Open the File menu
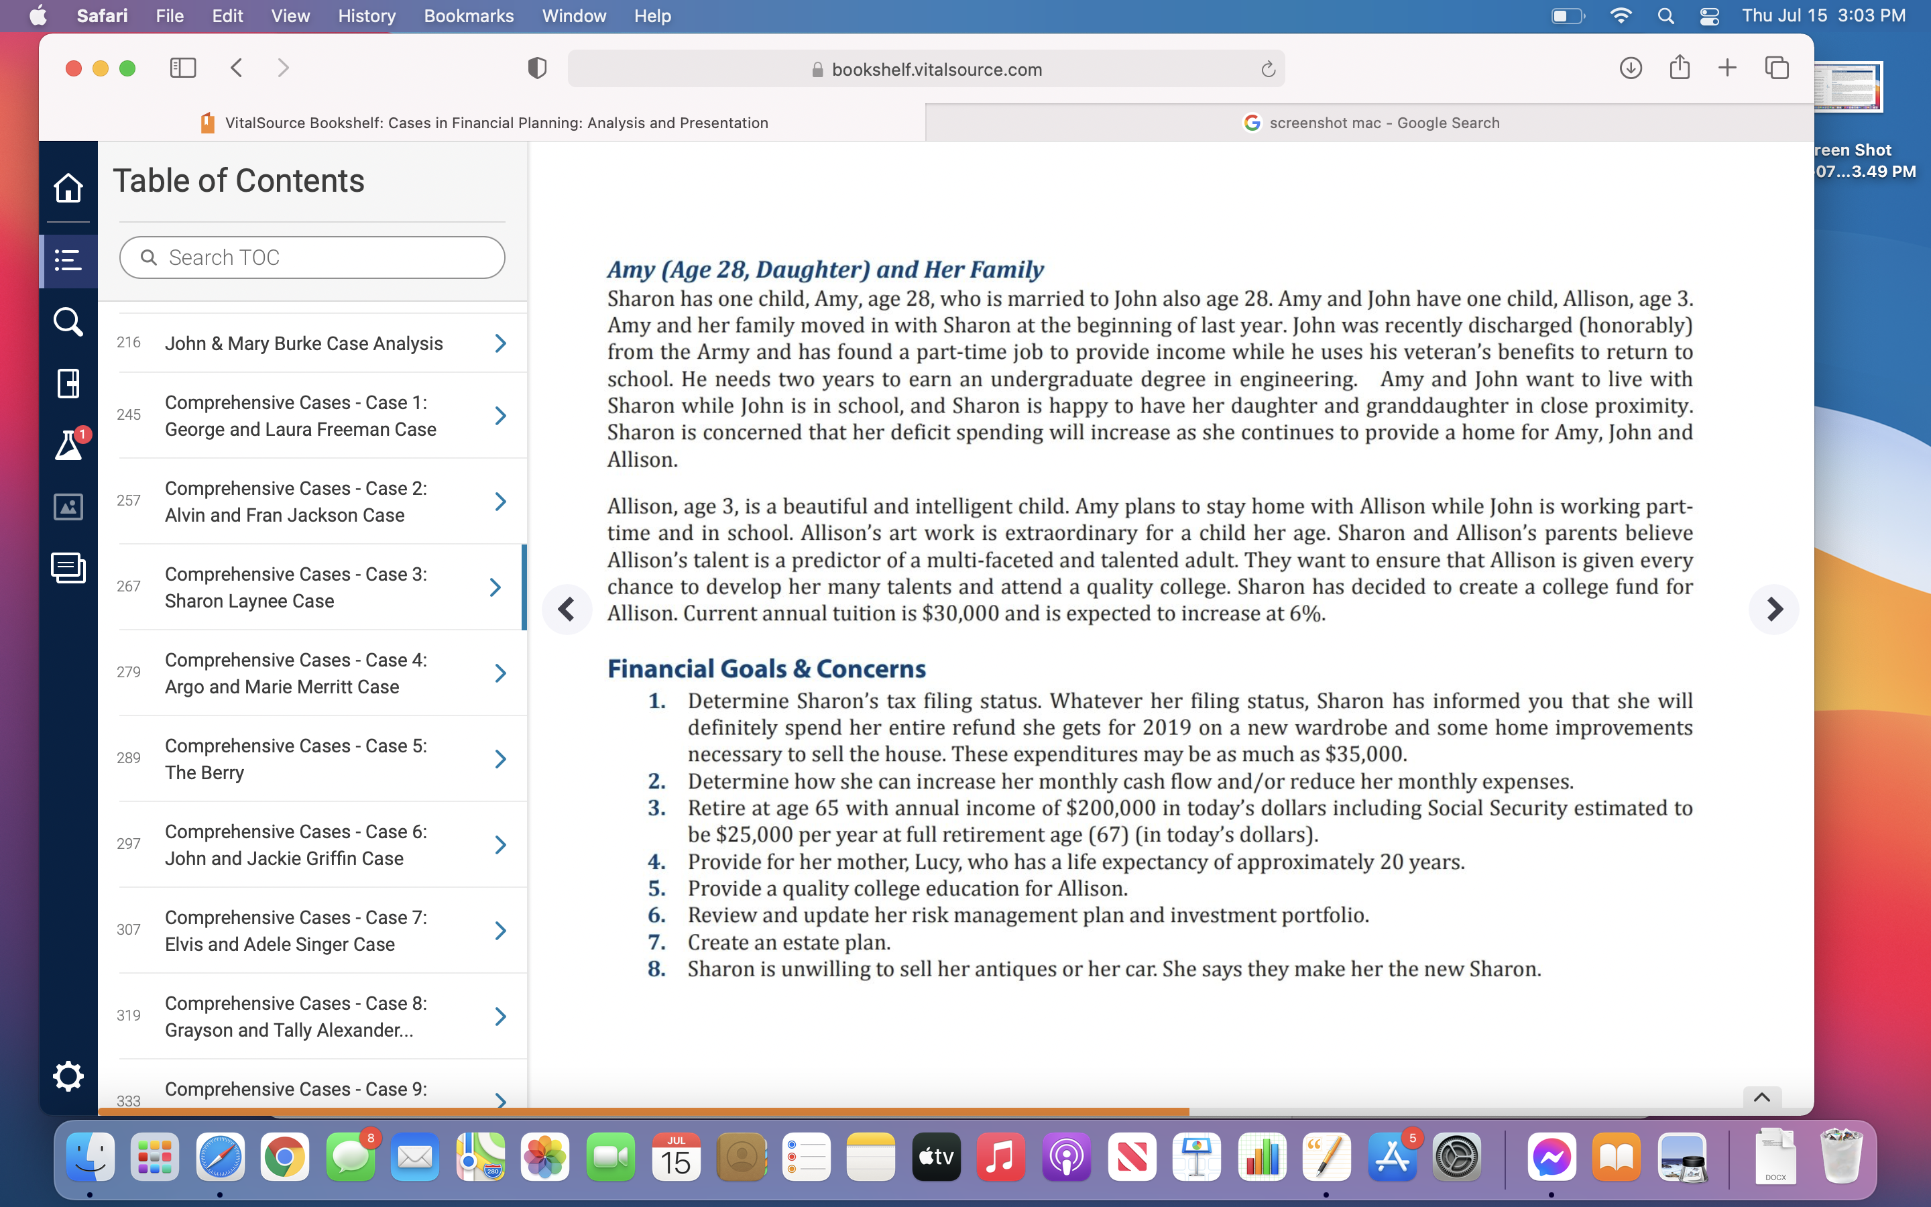 coord(169,16)
